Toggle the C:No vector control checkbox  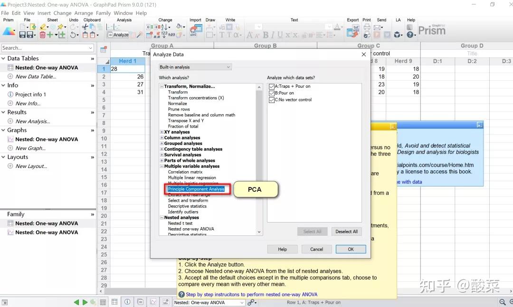click(271, 100)
